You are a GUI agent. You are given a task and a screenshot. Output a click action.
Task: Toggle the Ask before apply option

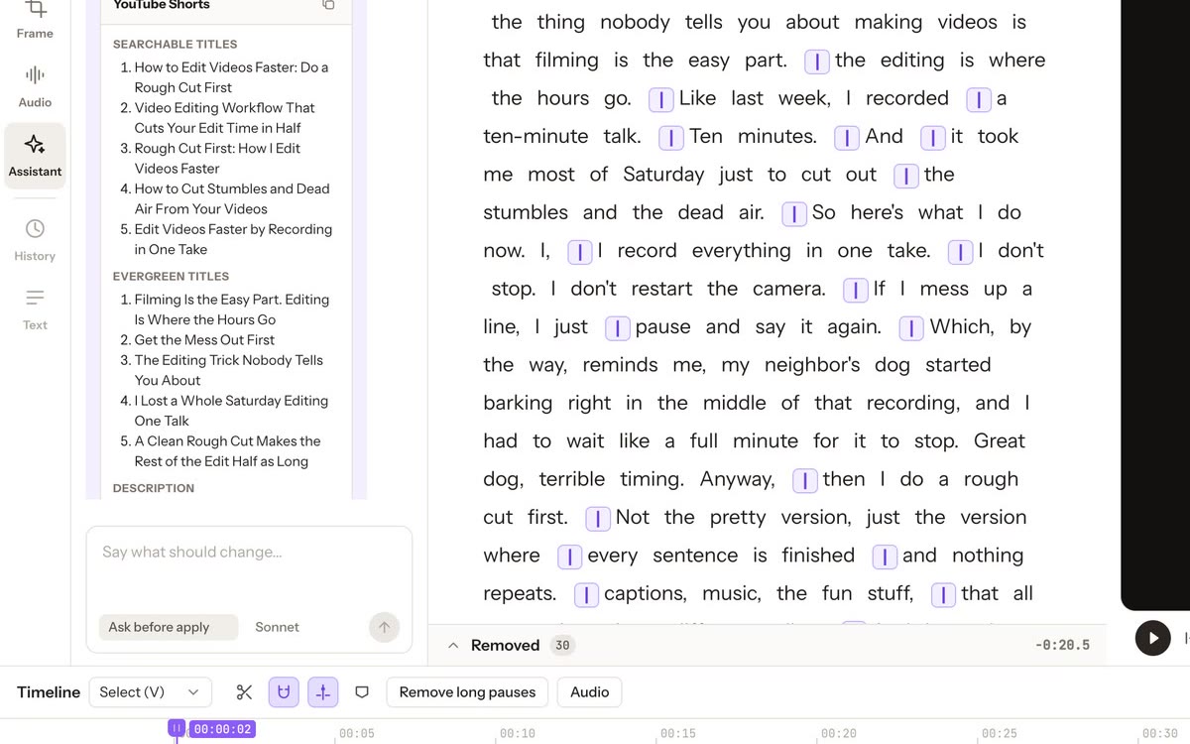168,627
